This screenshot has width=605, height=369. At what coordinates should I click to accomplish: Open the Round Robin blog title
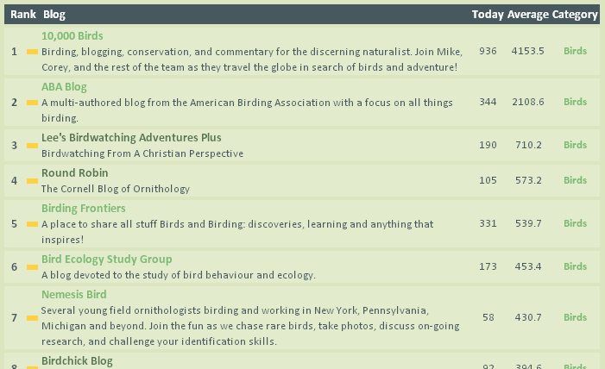(74, 172)
